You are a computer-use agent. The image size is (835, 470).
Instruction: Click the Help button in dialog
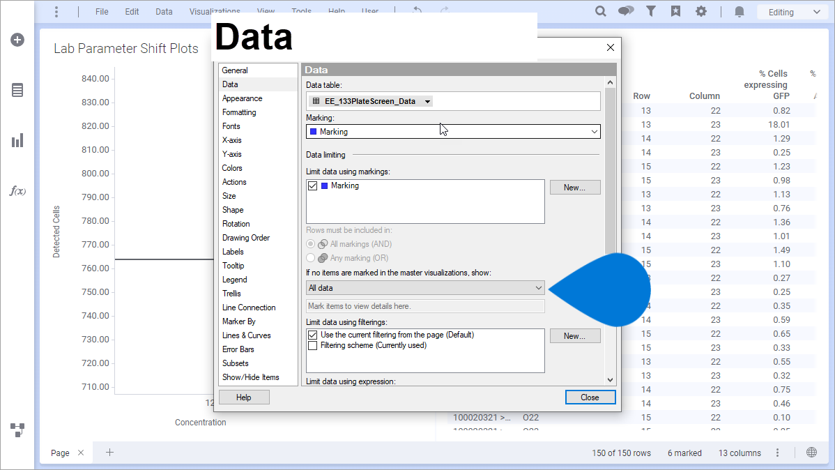(243, 397)
